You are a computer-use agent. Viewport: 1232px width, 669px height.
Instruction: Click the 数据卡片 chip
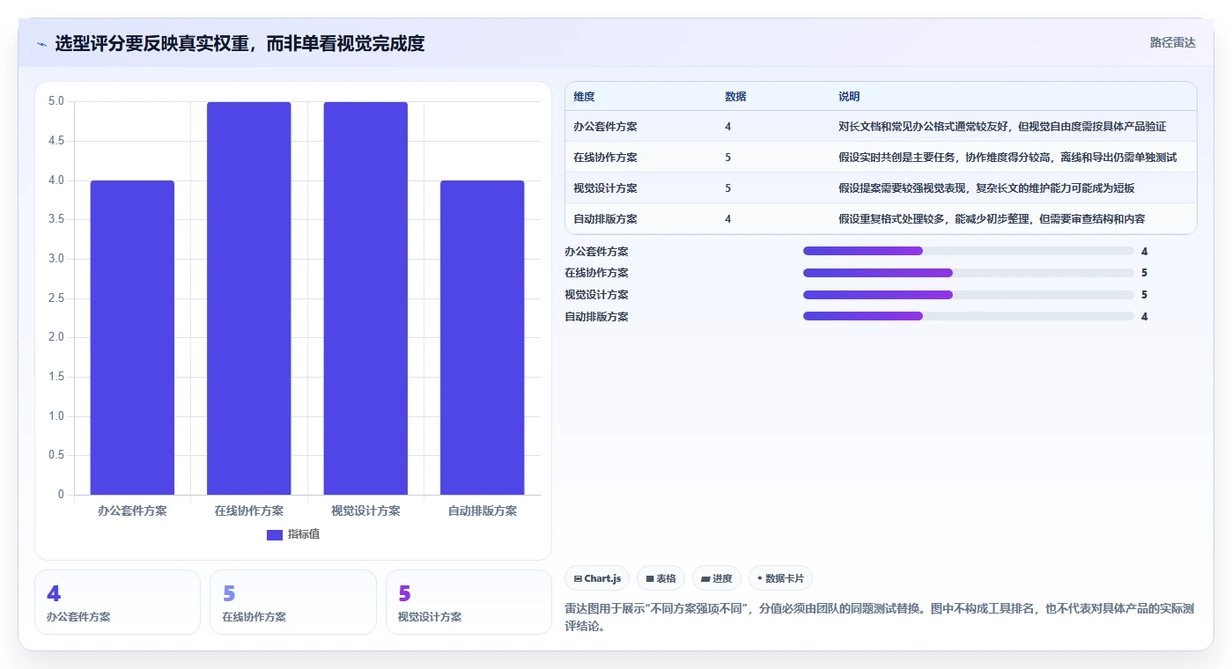coord(780,578)
